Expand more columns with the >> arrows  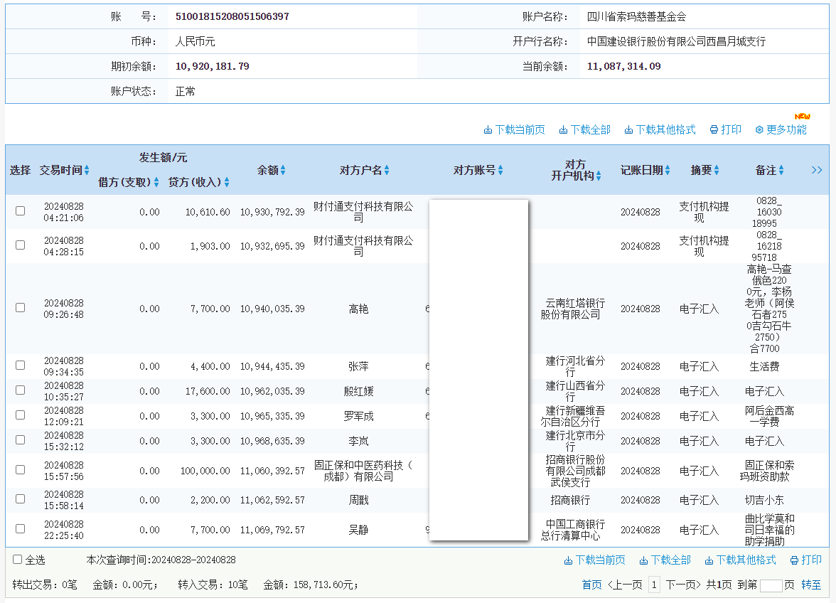pos(817,170)
